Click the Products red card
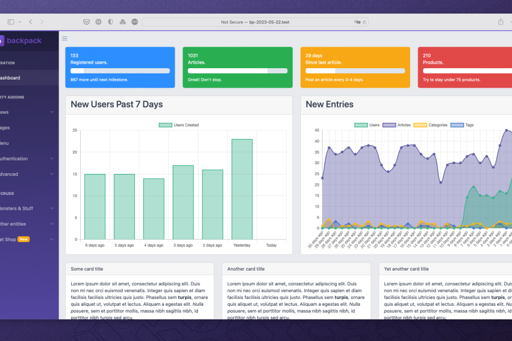512x341 pixels. pyautogui.click(x=465, y=67)
